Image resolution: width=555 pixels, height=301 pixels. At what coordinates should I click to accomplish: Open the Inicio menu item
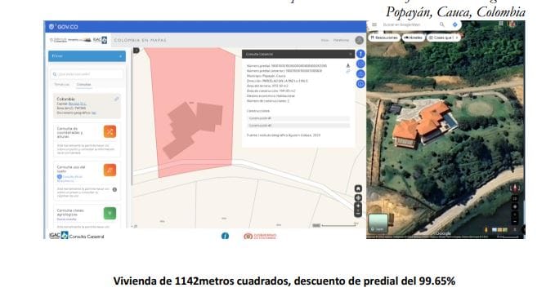point(325,40)
